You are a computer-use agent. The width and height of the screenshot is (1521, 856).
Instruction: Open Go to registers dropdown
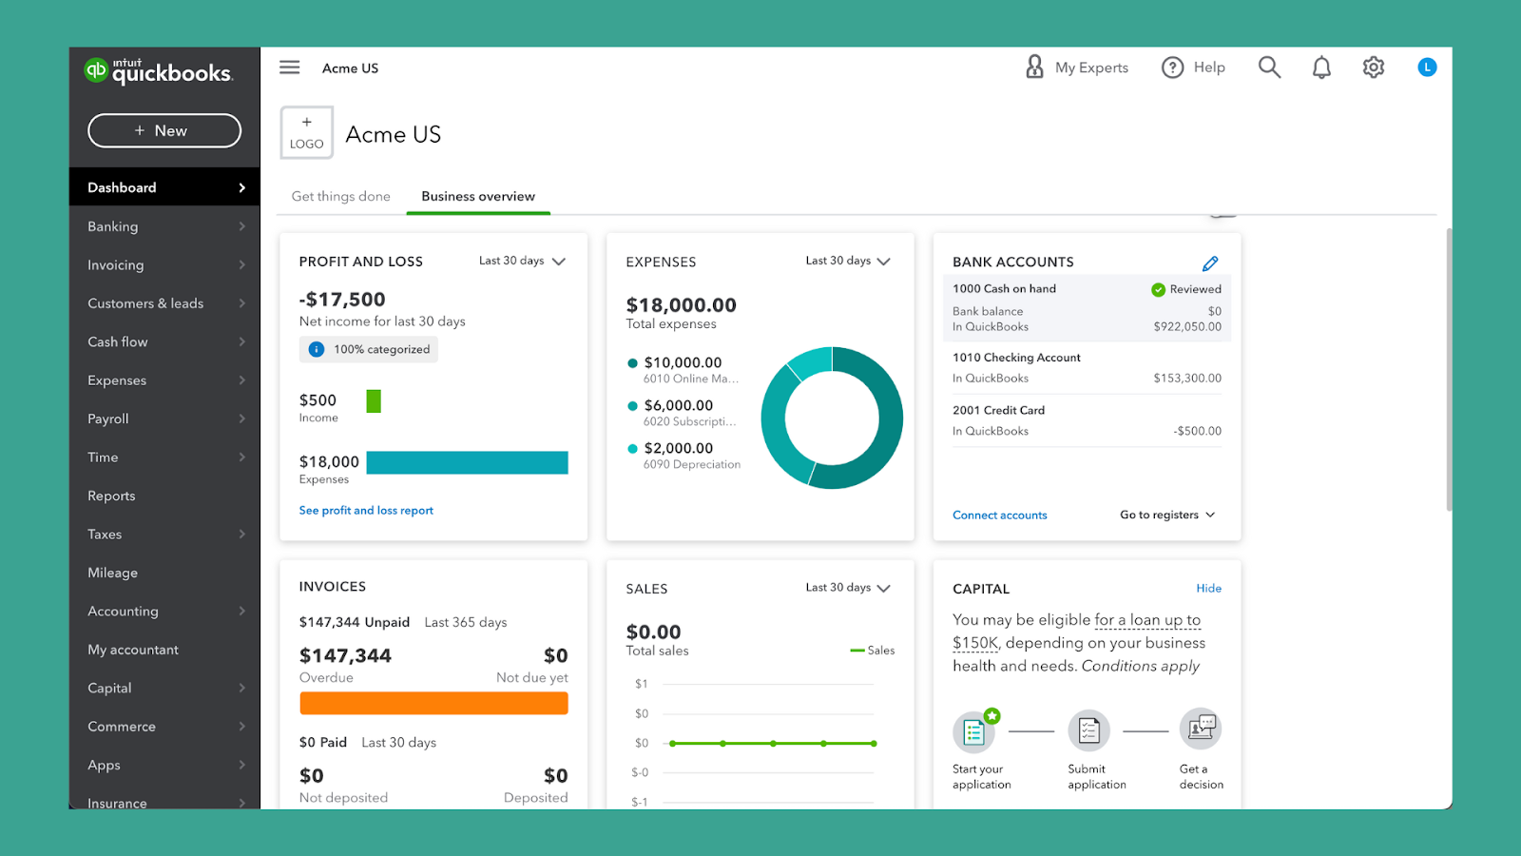point(1167,515)
